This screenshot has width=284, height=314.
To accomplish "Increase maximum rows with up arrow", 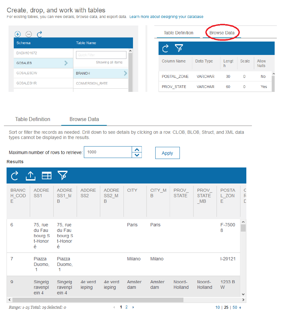I will 137,149.
